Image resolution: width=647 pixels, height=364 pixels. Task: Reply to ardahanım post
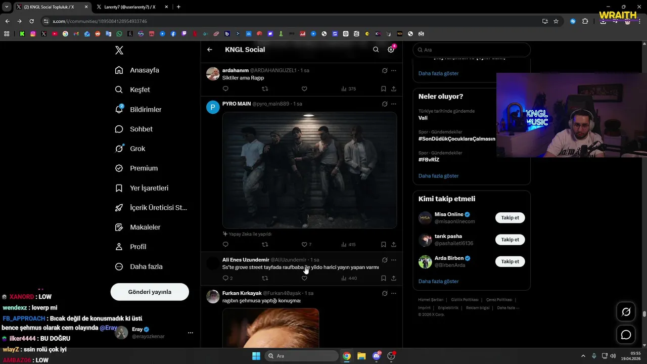click(x=225, y=88)
